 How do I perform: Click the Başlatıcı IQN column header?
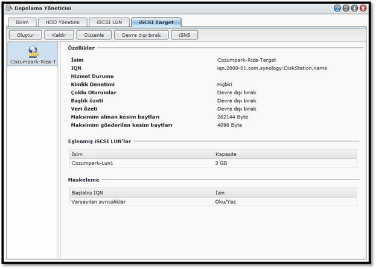tap(141, 192)
